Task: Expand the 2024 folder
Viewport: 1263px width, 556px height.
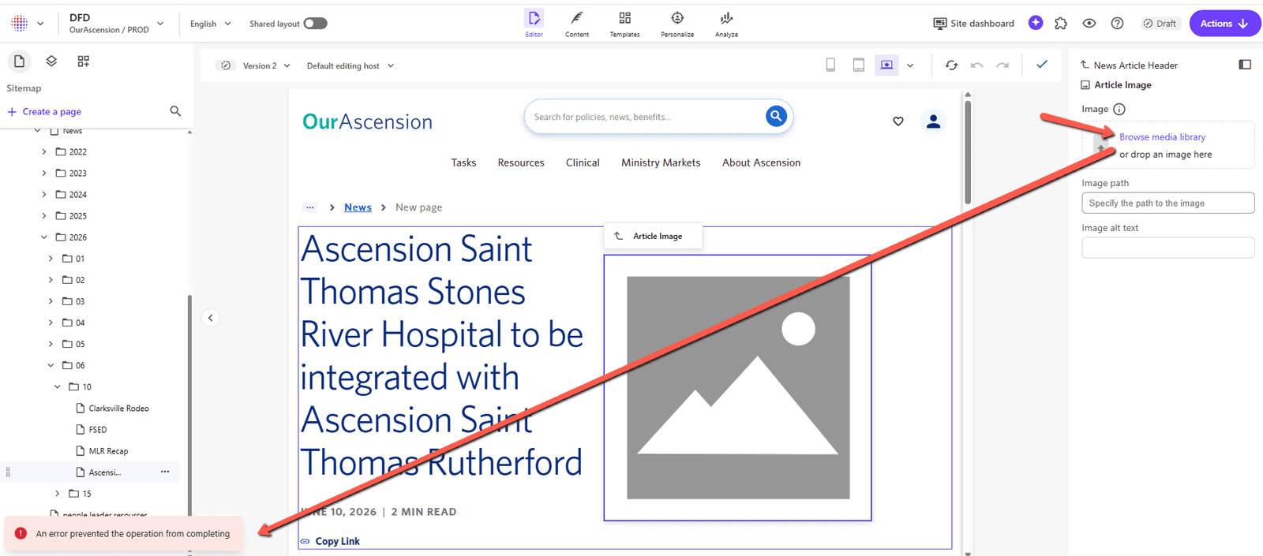Action: (44, 195)
